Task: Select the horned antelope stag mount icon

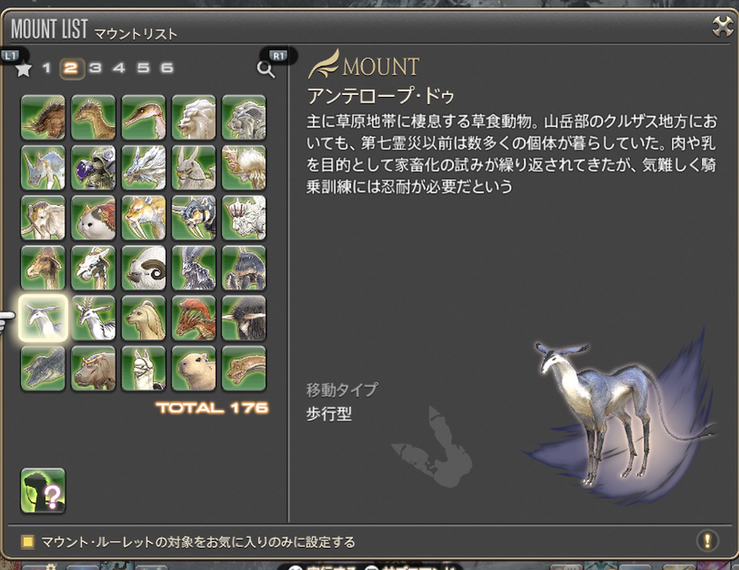Action: point(93,318)
